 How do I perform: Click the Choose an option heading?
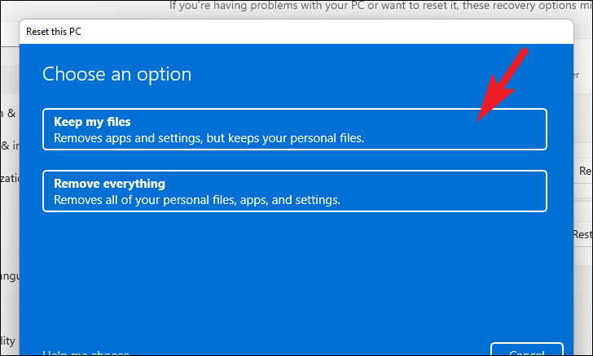(x=116, y=75)
